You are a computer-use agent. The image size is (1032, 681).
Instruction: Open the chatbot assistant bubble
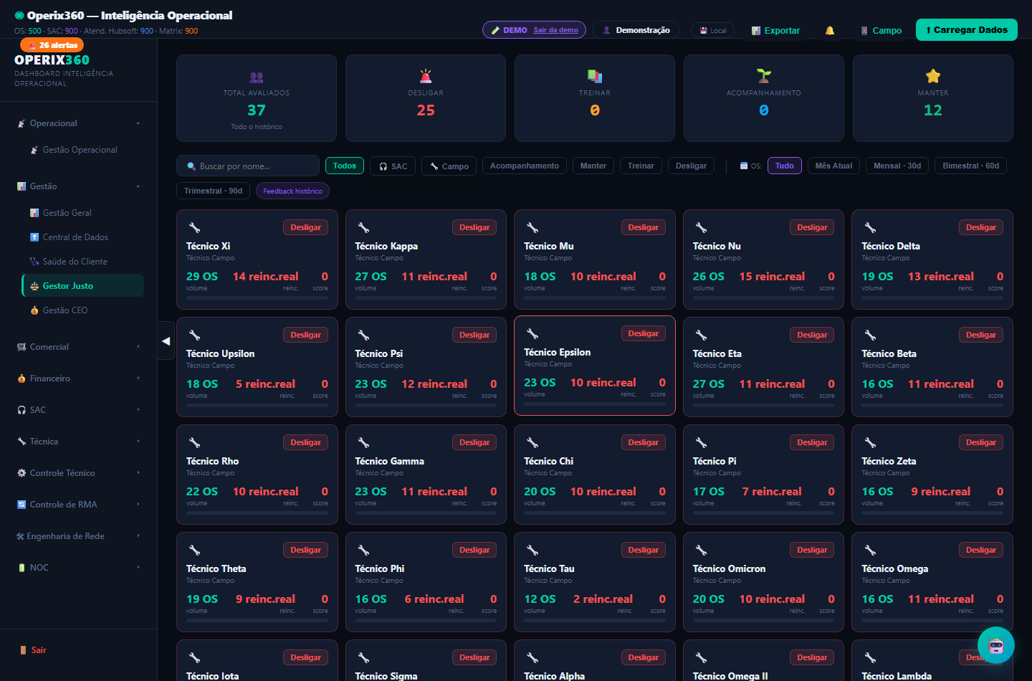coord(996,645)
